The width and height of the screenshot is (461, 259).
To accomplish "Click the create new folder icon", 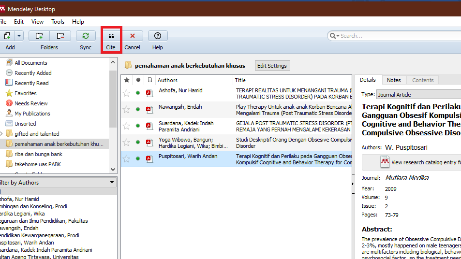I will click(x=39, y=36).
